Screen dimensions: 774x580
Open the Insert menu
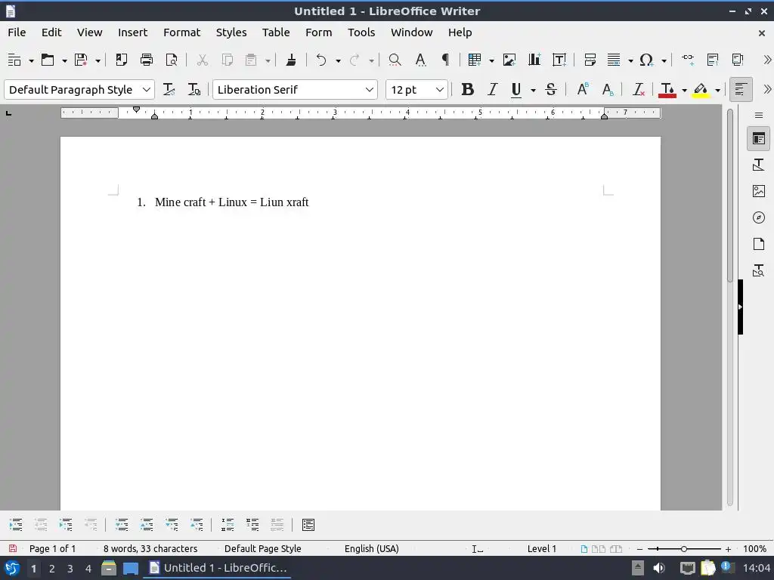coord(132,32)
